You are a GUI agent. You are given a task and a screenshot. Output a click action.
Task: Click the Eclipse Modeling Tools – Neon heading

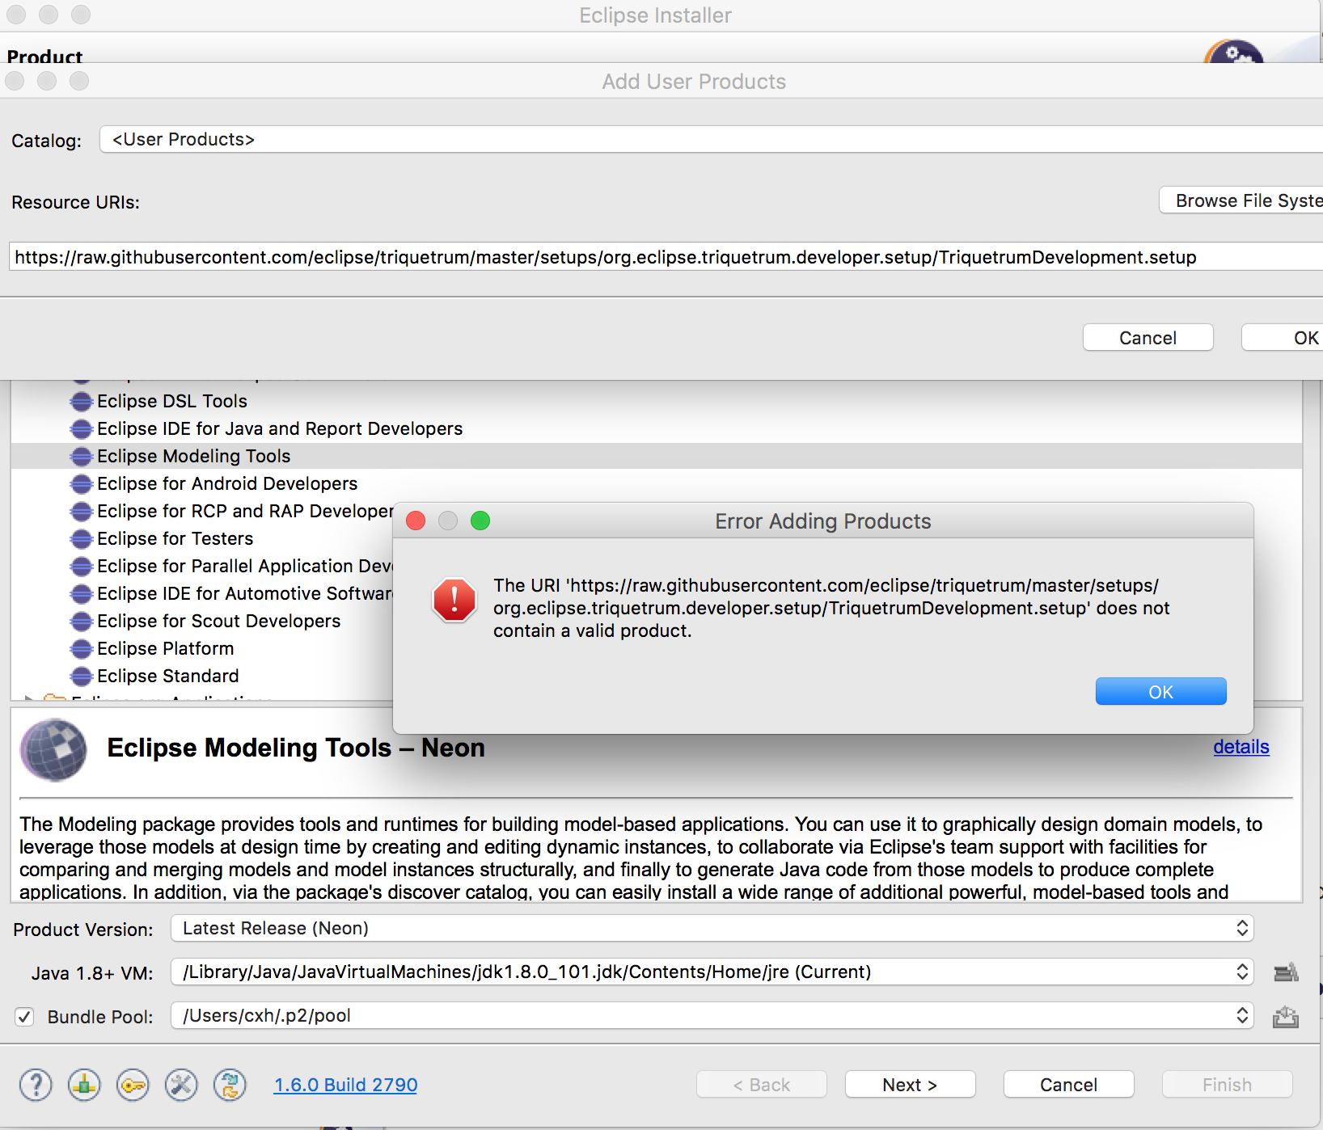[296, 748]
